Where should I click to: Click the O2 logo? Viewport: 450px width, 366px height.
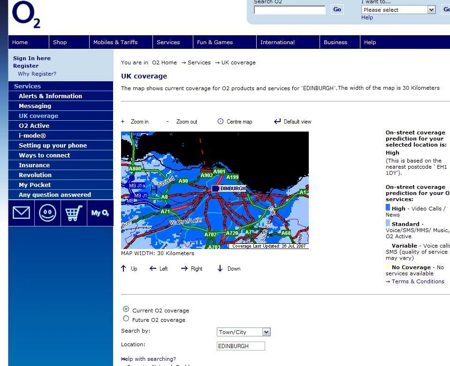26,15
